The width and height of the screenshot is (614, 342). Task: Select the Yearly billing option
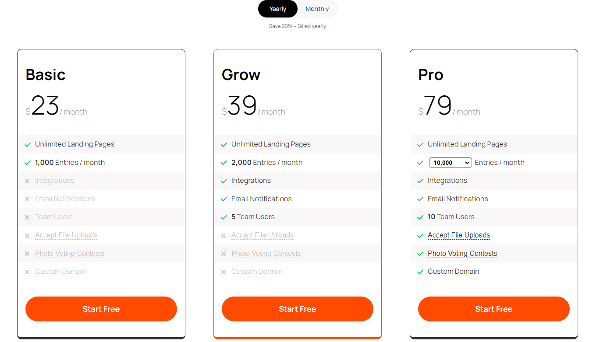click(277, 9)
